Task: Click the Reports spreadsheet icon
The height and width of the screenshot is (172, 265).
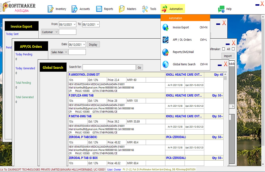Action: (x=99, y=9)
